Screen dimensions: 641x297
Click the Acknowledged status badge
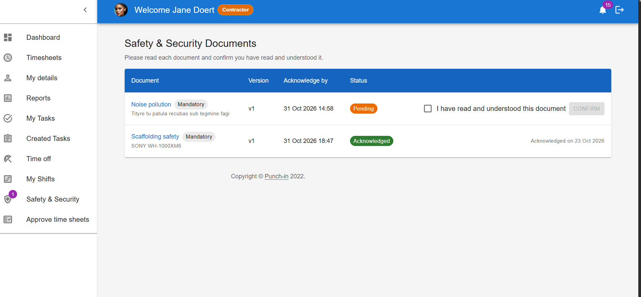coord(371,141)
